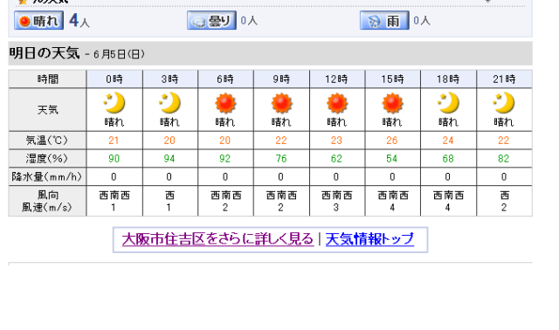Vote for 曇り cloudy weather button

(211, 20)
